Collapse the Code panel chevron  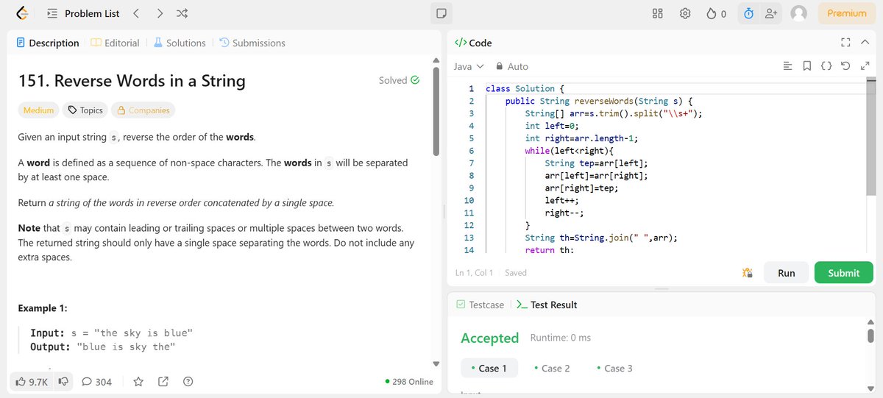click(865, 43)
